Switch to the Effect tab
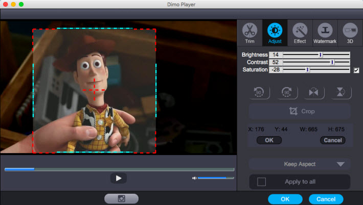This screenshot has width=363, height=205. pos(300,33)
